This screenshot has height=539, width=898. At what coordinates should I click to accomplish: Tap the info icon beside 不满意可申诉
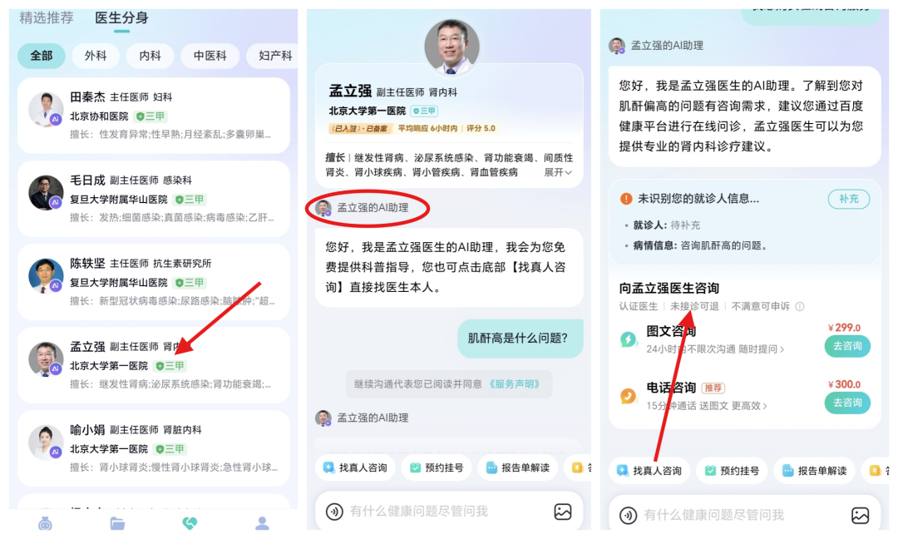click(x=800, y=306)
